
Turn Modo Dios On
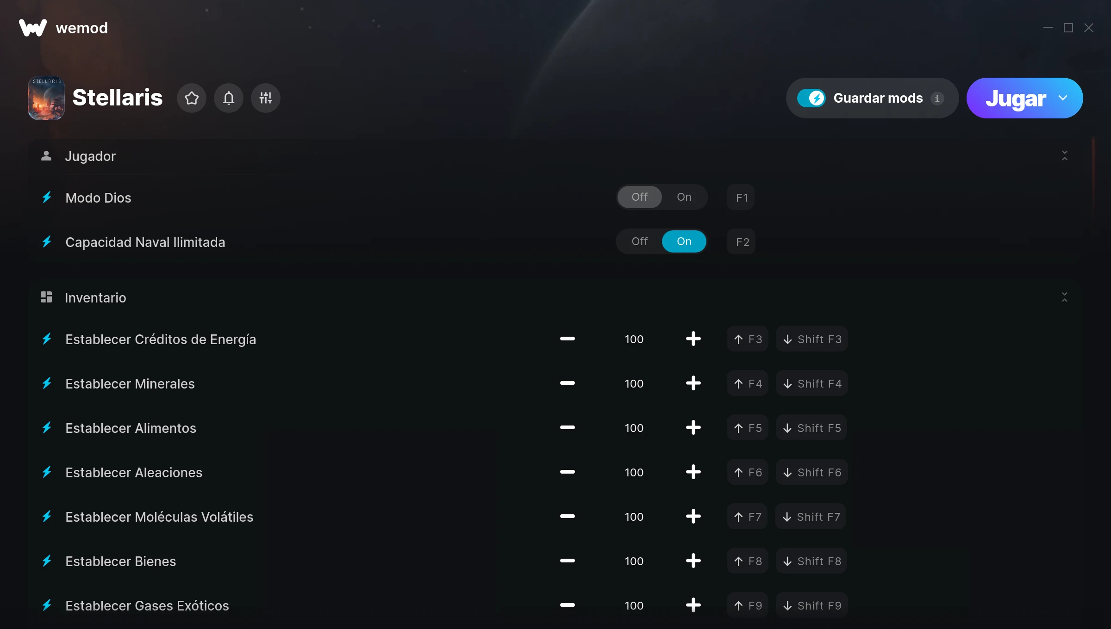click(x=684, y=197)
